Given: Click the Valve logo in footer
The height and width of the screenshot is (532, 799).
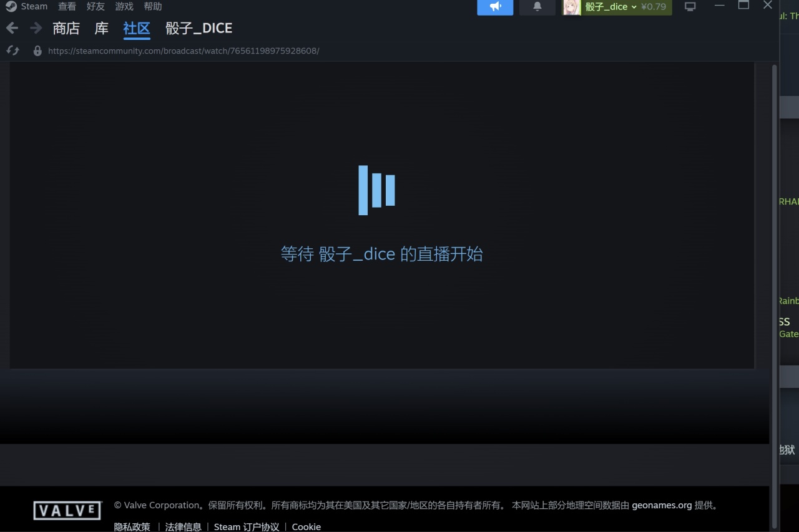Looking at the screenshot, I should 67,511.
